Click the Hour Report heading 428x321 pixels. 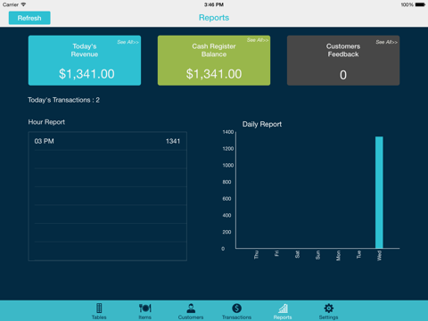[x=46, y=122]
